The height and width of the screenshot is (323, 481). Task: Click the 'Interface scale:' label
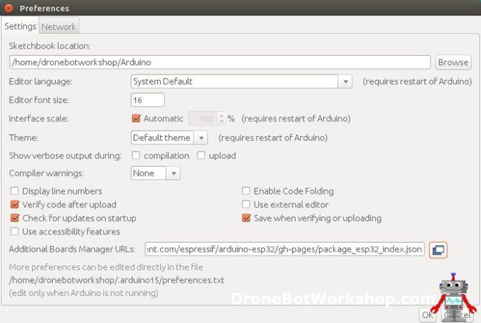pos(38,119)
